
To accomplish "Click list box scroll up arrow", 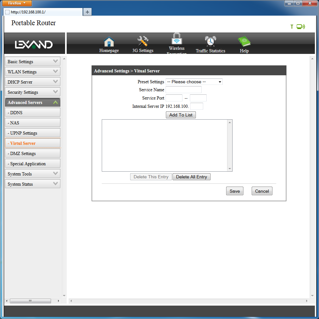I will (x=230, y=122).
